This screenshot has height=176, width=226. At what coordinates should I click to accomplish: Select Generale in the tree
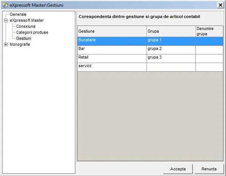[18, 14]
